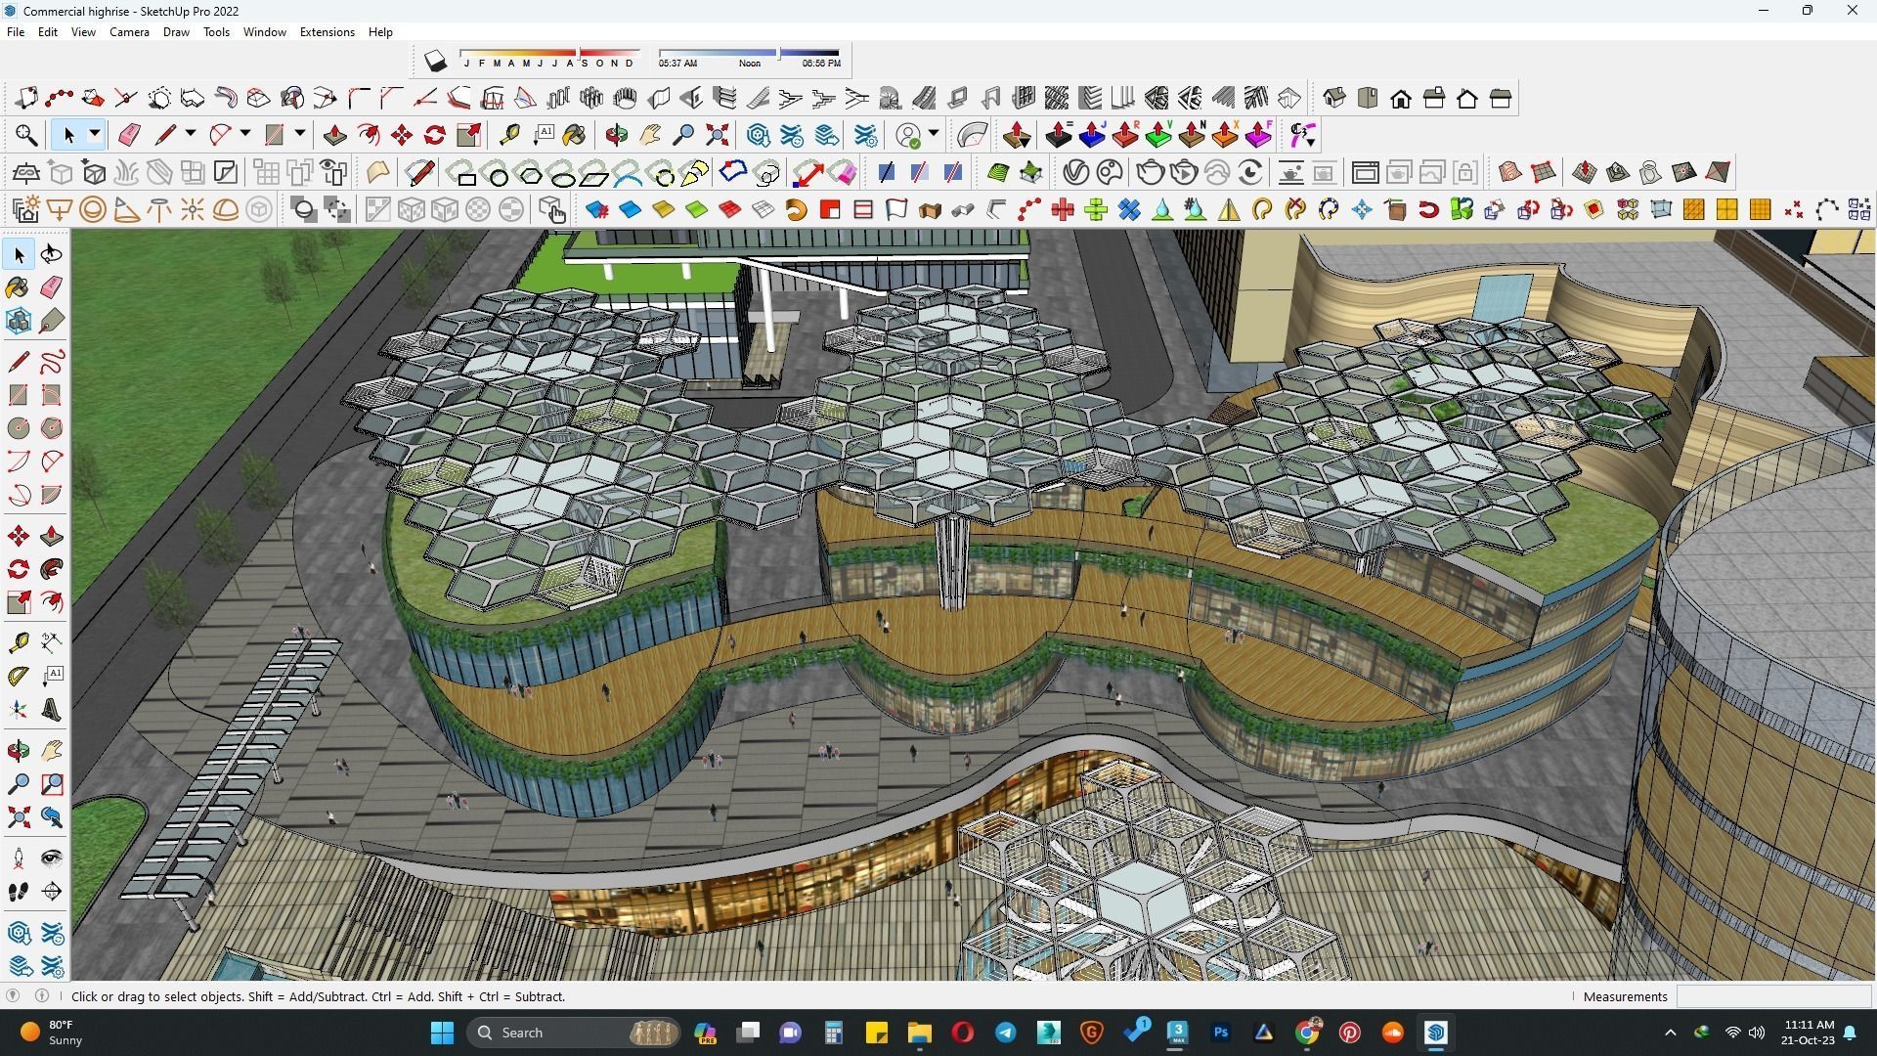Viewport: 1877px width, 1056px height.
Task: Open the Paint Bucket tool in top toolbar
Action: [575, 135]
